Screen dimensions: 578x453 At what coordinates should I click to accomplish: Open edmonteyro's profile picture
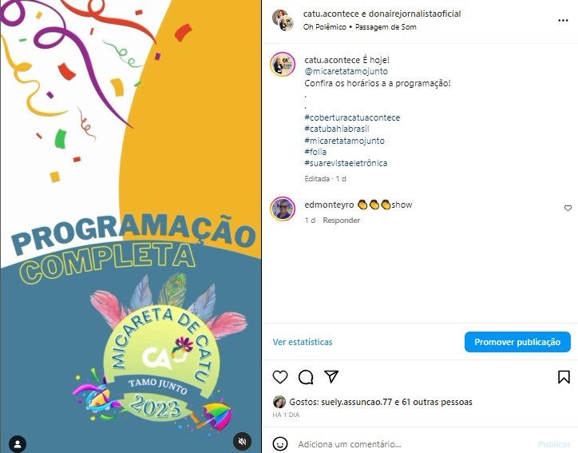tap(283, 209)
